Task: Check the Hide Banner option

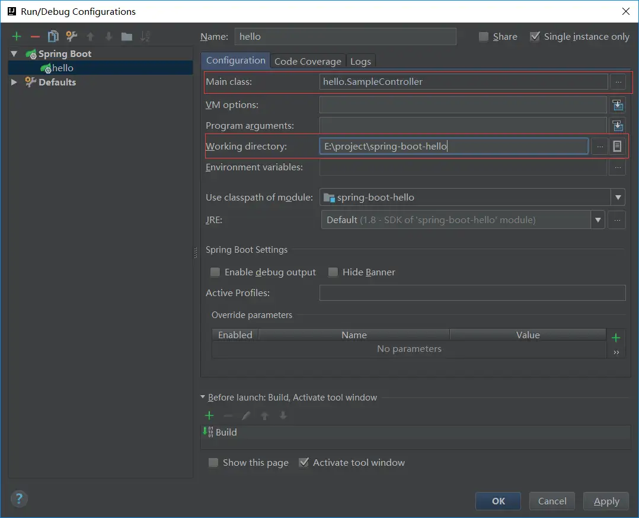Action: (x=333, y=272)
